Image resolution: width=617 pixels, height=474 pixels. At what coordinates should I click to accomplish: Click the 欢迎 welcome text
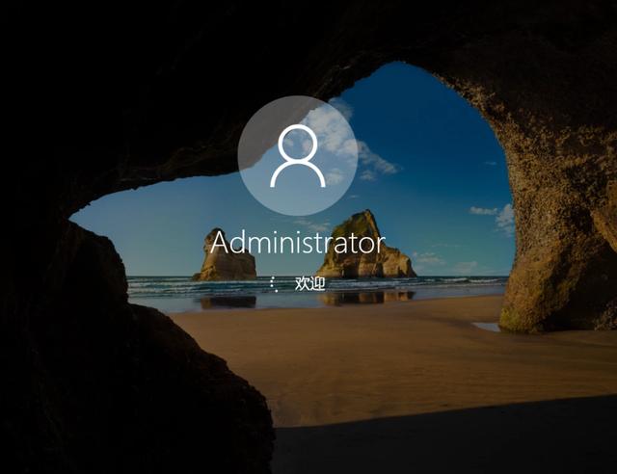[x=310, y=283]
